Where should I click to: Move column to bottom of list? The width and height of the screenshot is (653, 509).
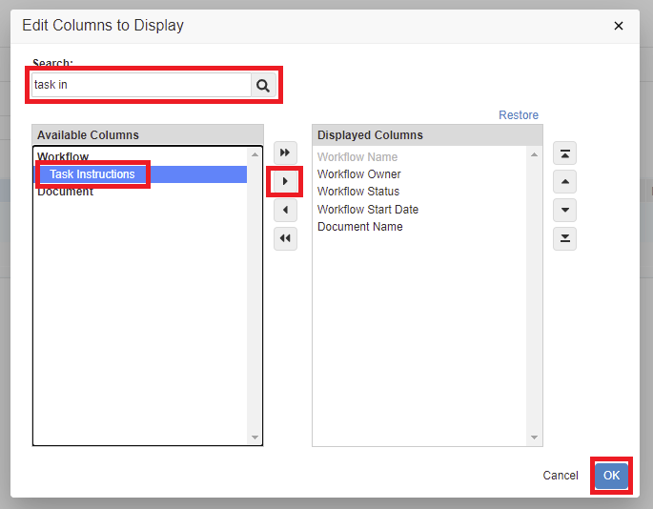coord(564,238)
